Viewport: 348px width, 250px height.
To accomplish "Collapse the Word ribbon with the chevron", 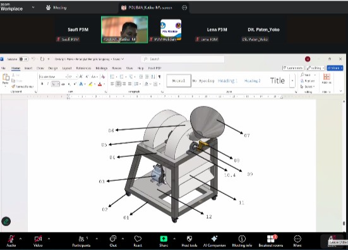I will tap(341, 91).
